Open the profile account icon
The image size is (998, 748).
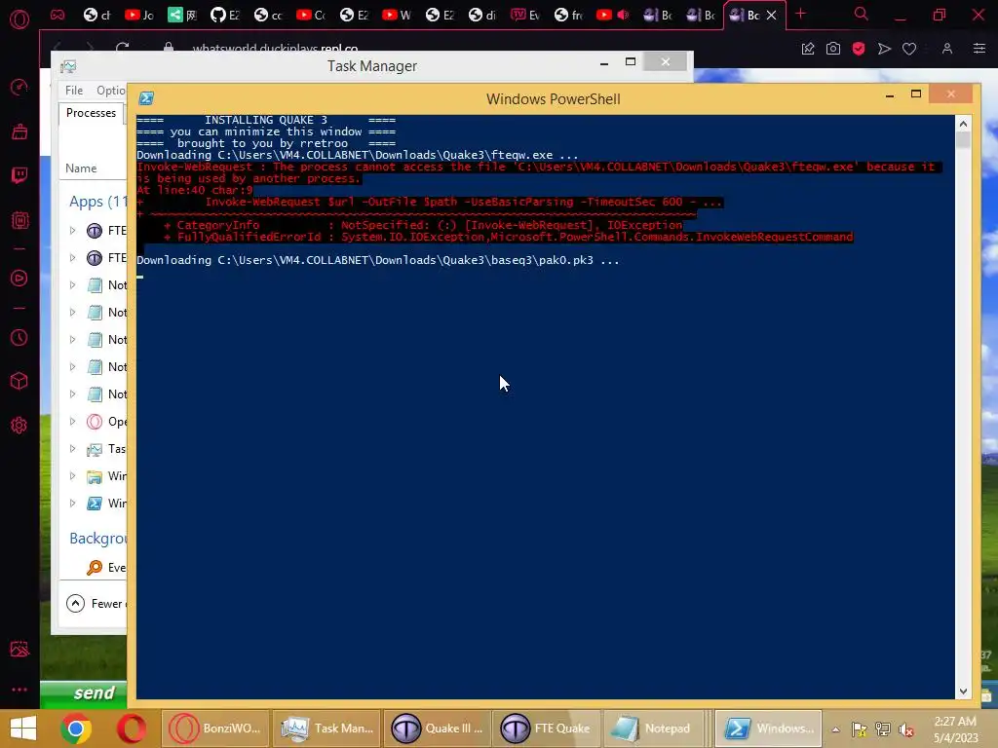point(947,49)
